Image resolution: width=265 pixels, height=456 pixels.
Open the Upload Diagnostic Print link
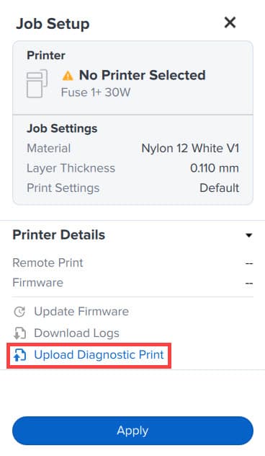[99, 355]
